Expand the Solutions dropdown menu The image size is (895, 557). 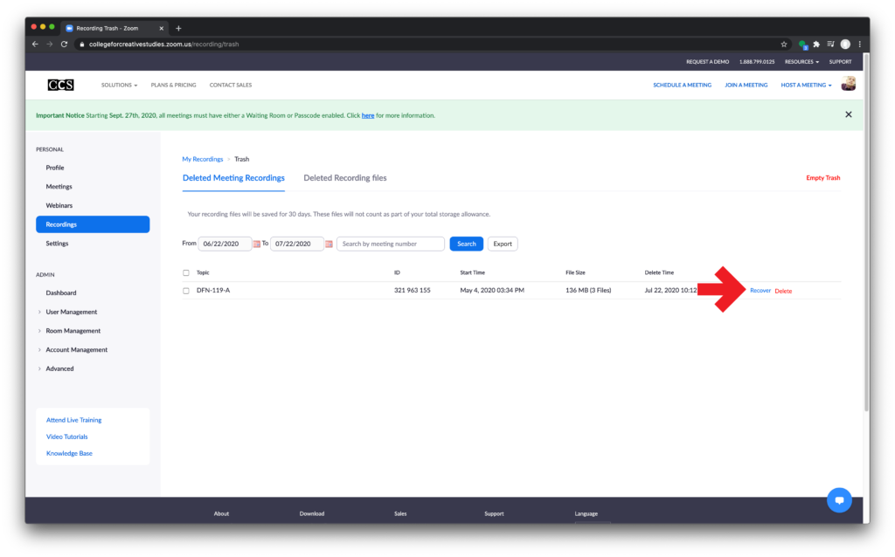pyautogui.click(x=119, y=85)
